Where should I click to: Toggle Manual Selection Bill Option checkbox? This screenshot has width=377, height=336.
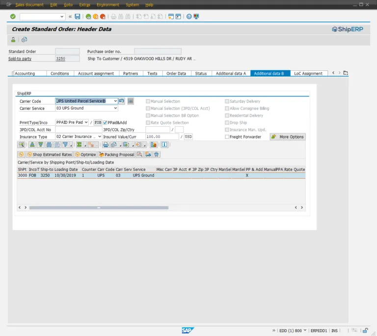148,115
